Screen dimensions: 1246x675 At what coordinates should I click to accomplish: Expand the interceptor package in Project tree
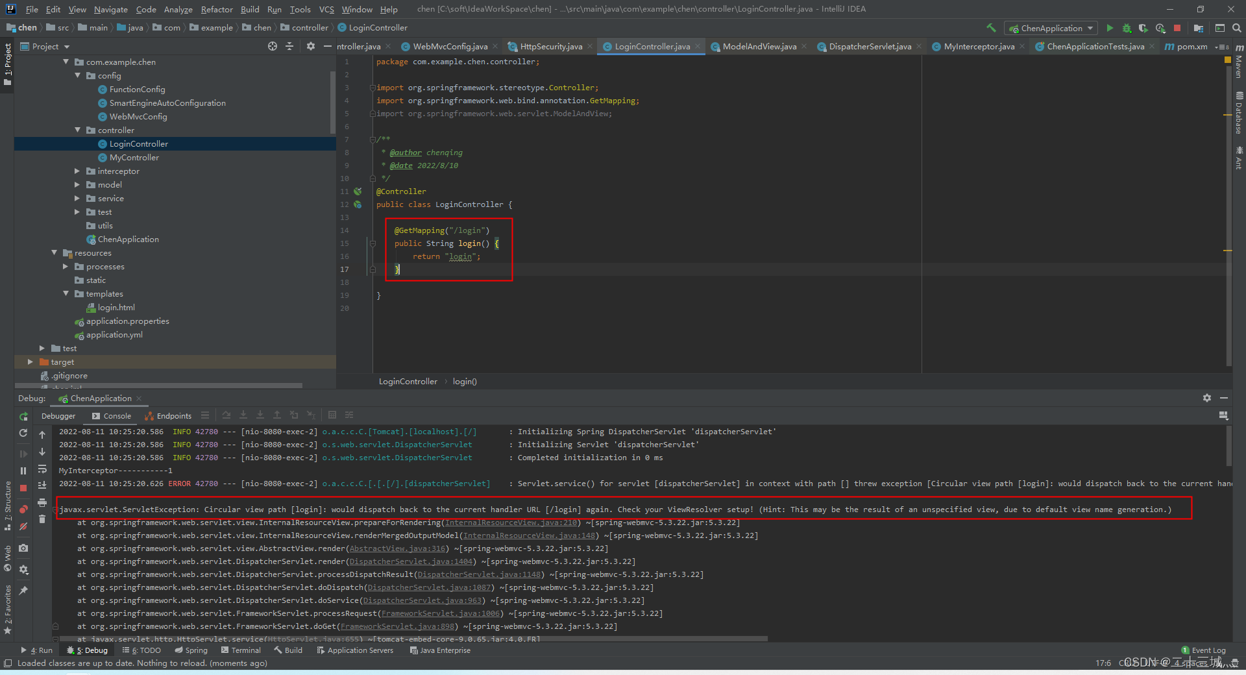click(77, 171)
